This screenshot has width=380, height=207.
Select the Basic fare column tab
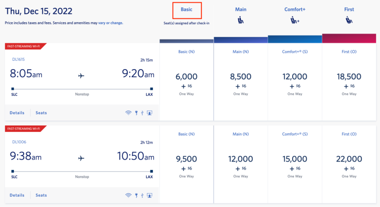pos(187,9)
